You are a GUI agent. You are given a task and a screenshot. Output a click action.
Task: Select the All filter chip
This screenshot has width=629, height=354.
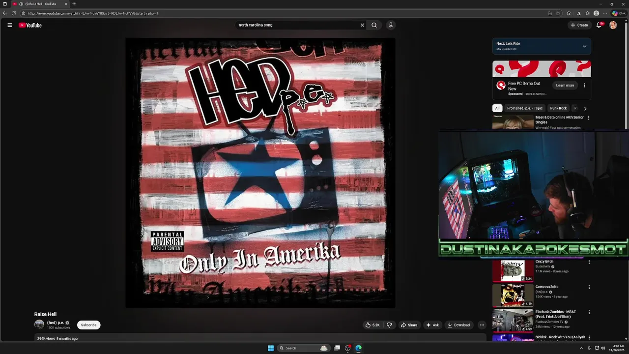(x=497, y=108)
